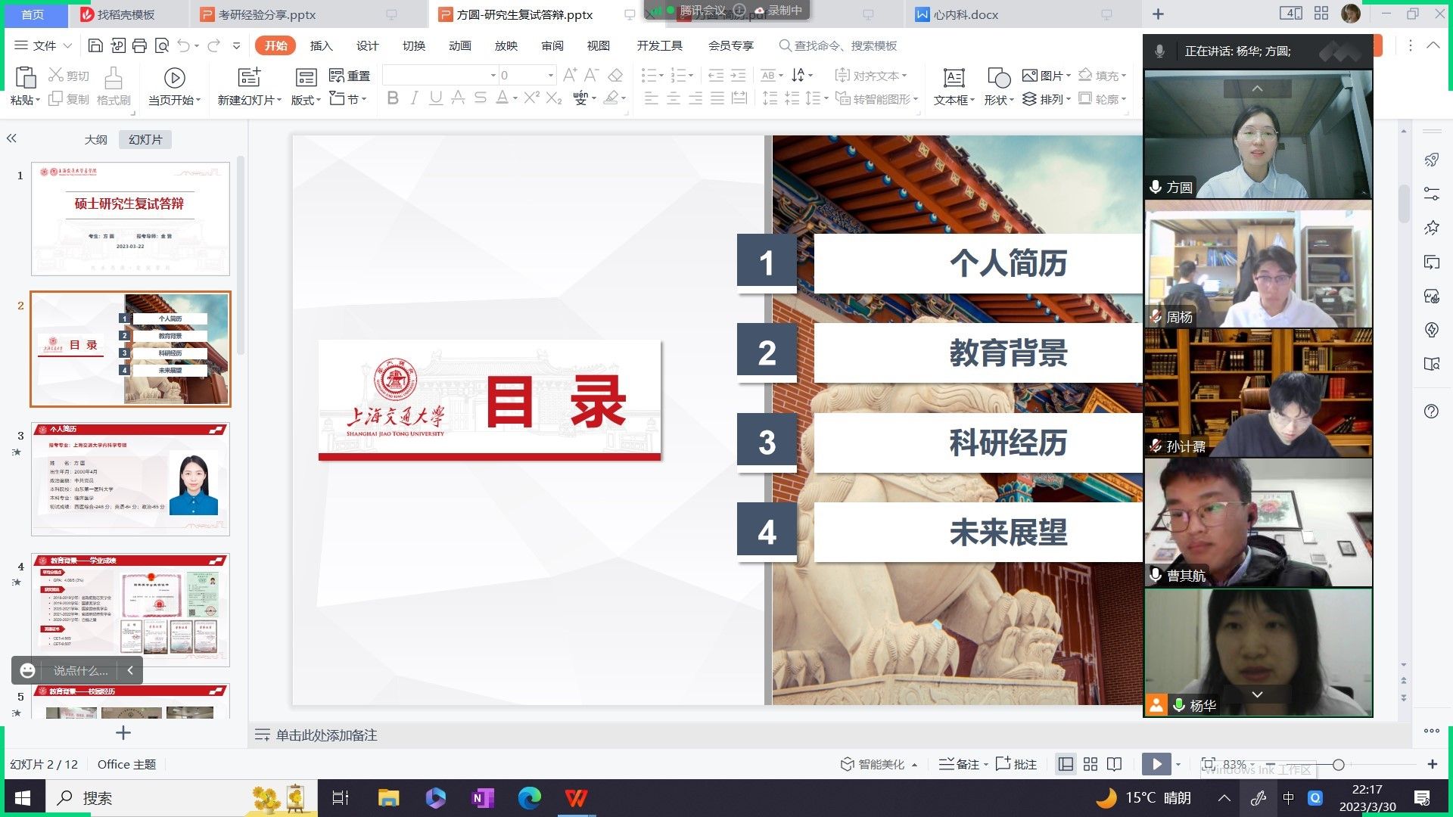Image resolution: width=1453 pixels, height=817 pixels.
Task: Toggle underline formatting
Action: tap(436, 98)
